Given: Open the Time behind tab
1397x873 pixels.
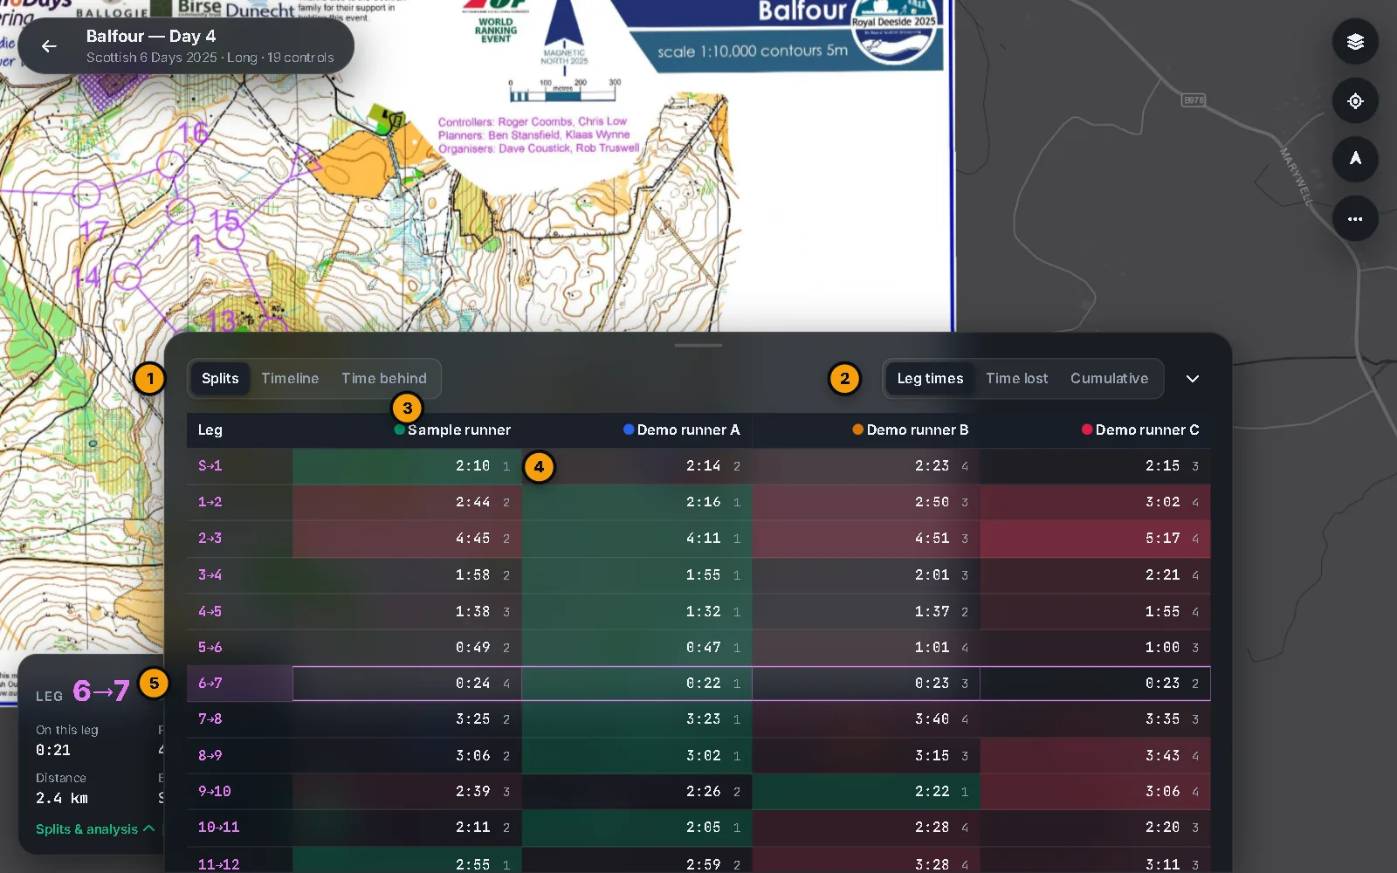Looking at the screenshot, I should pyautogui.click(x=384, y=379).
